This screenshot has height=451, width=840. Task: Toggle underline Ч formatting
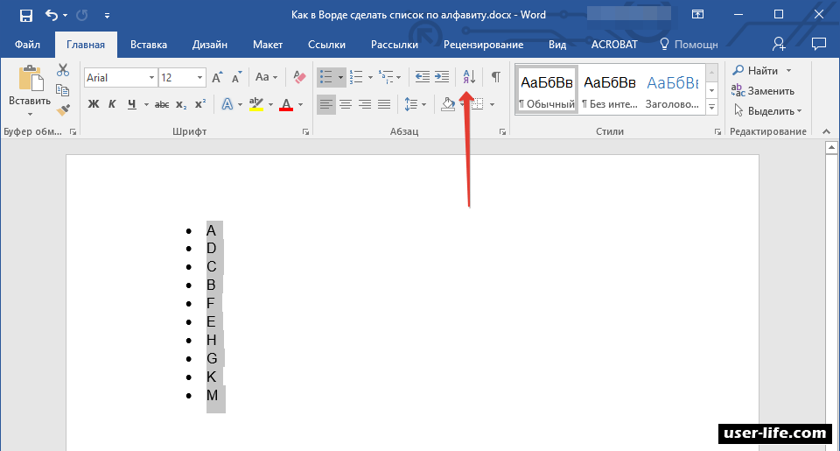[x=132, y=104]
